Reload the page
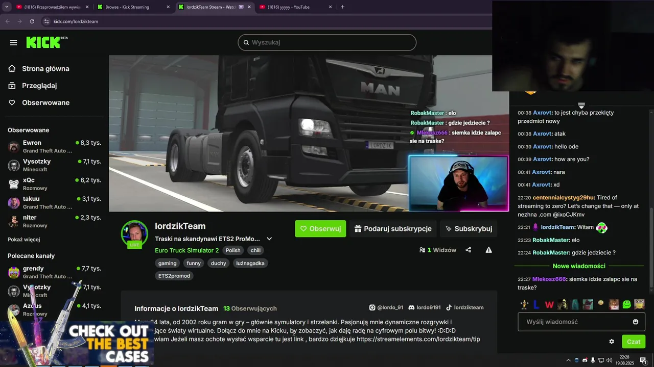 tap(32, 21)
